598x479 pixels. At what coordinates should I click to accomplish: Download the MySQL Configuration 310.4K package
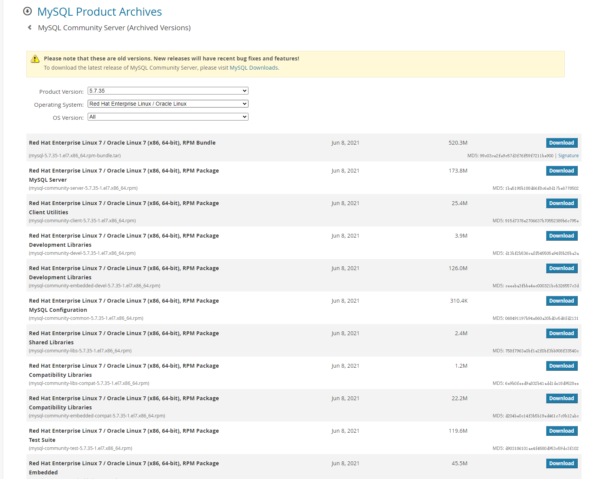(562, 301)
